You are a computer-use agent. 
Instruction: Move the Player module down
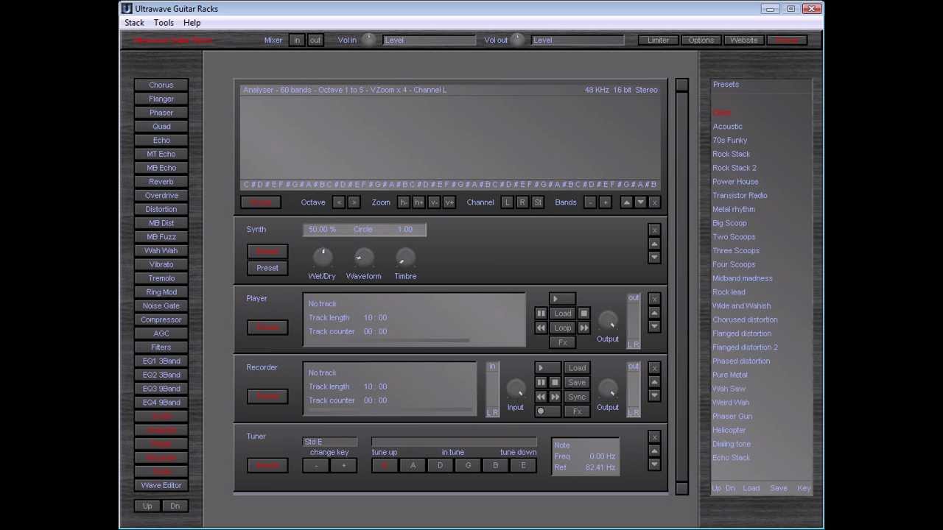point(654,327)
